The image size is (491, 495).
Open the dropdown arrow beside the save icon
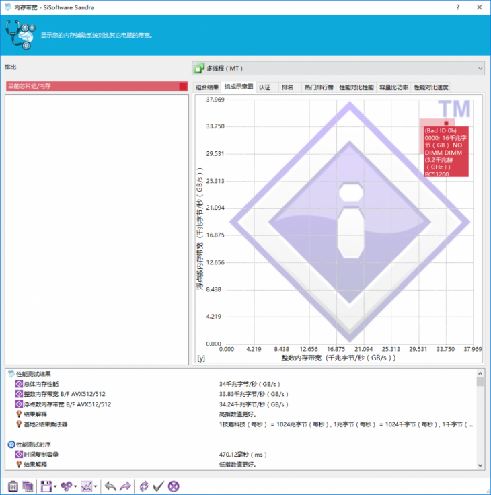(x=55, y=486)
